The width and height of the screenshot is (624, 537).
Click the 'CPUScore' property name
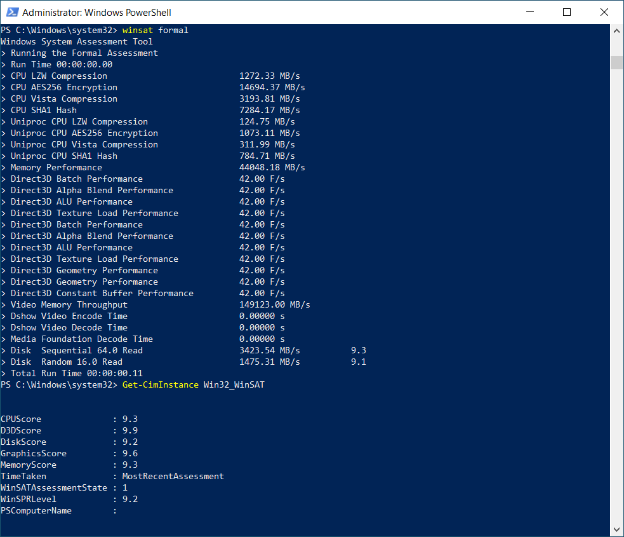pos(21,419)
